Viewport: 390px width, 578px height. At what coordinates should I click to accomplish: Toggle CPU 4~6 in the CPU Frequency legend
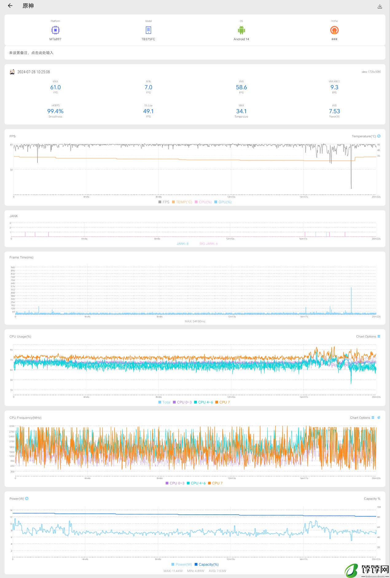(196, 483)
